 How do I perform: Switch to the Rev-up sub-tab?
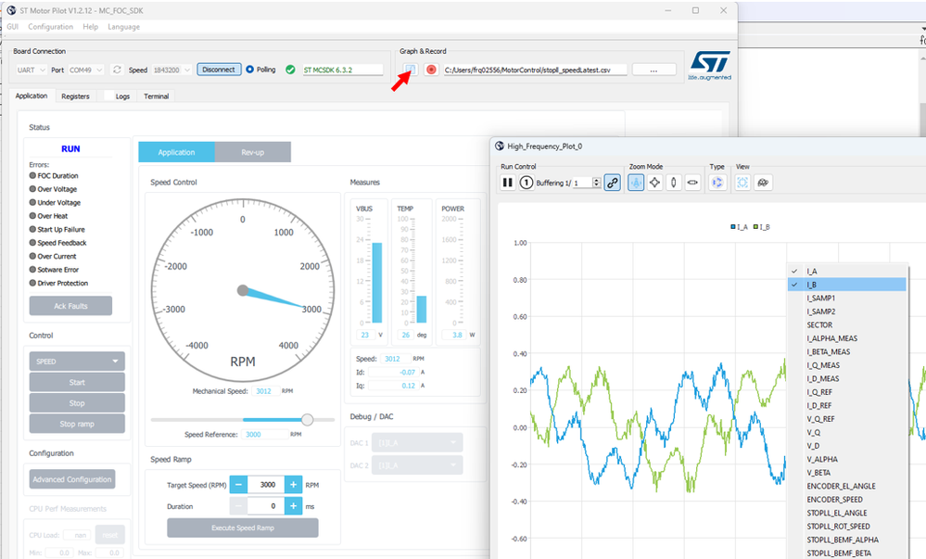click(253, 152)
